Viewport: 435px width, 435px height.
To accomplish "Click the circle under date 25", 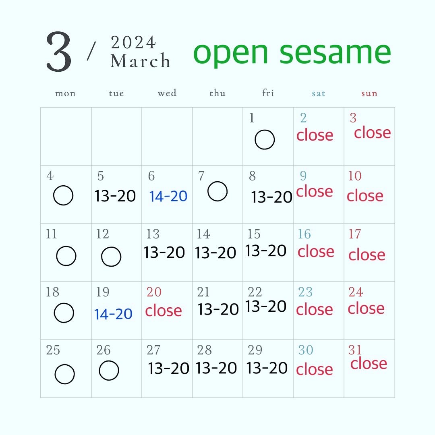I will 64,374.
